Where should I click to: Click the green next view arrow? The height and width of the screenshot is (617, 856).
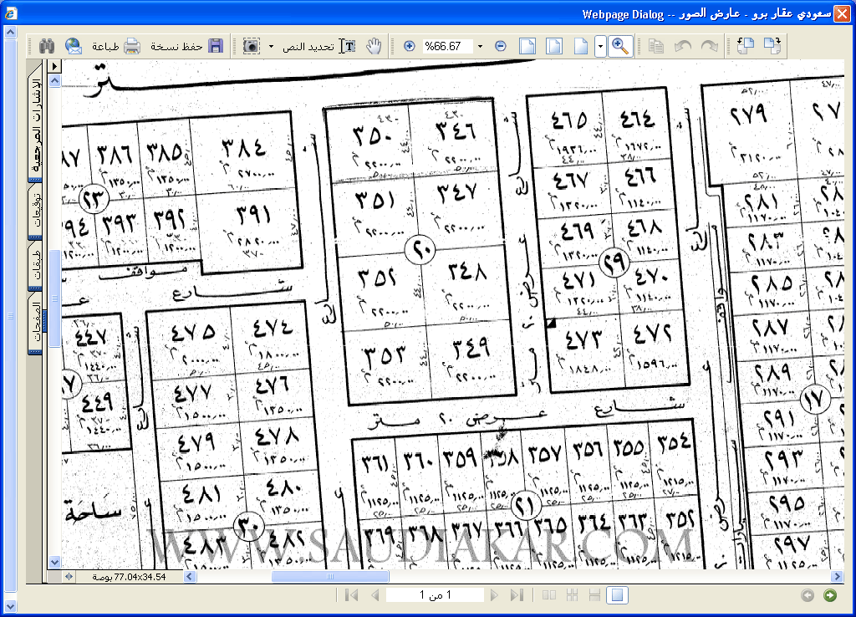[x=830, y=595]
